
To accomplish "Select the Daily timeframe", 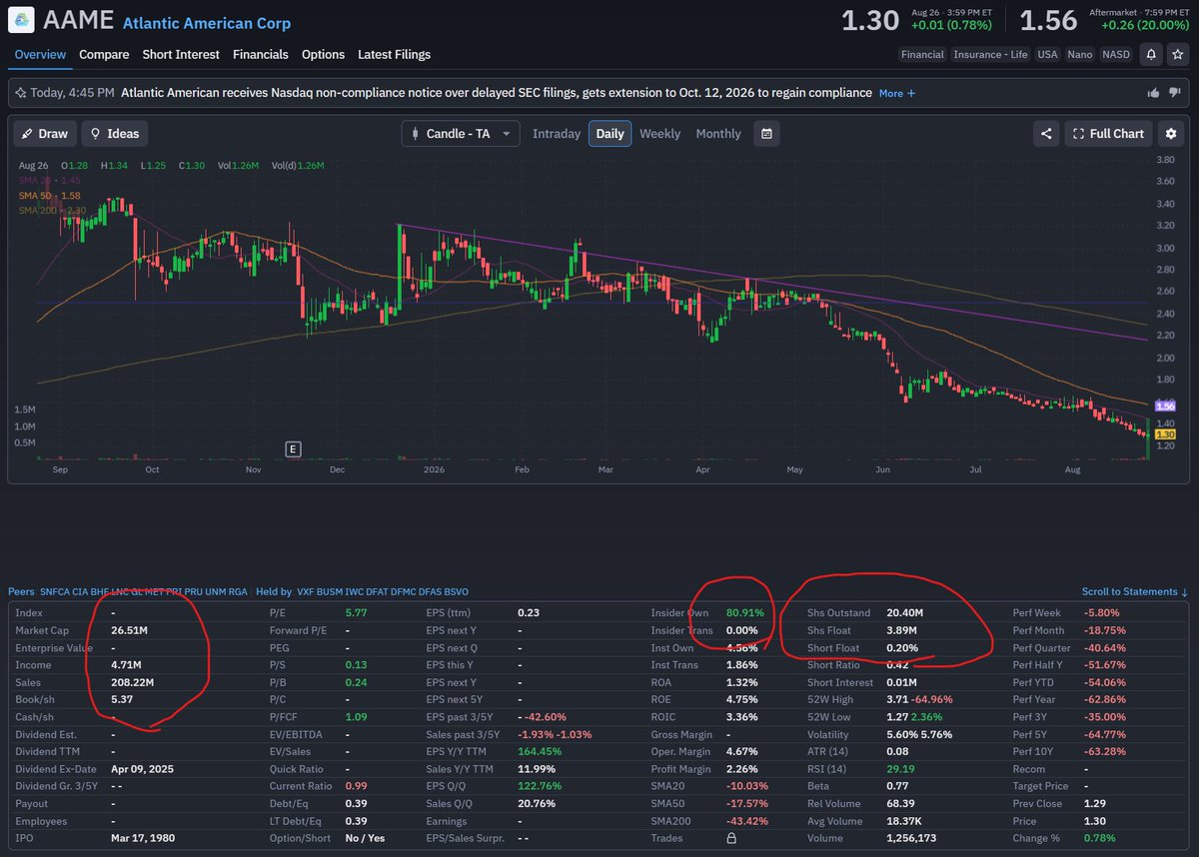I will 609,134.
